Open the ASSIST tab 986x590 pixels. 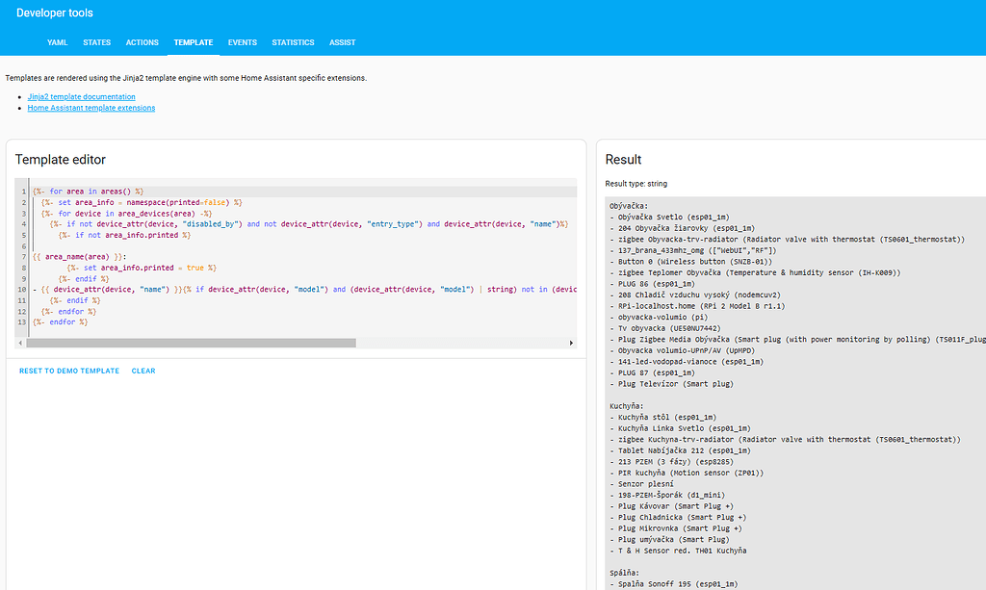tap(342, 42)
